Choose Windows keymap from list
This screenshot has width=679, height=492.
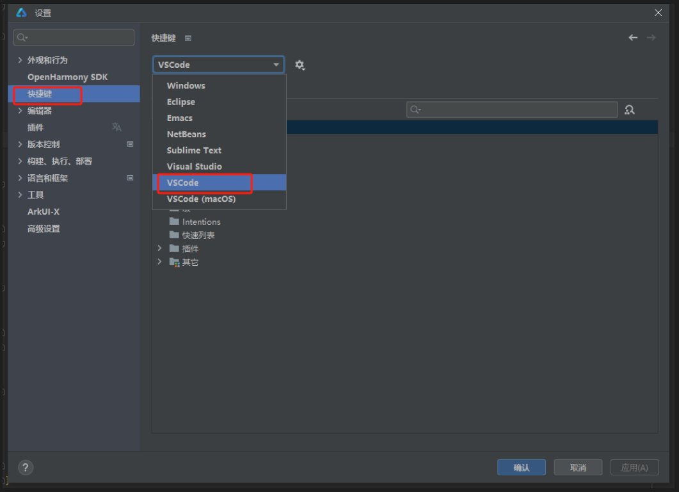pyautogui.click(x=219, y=85)
